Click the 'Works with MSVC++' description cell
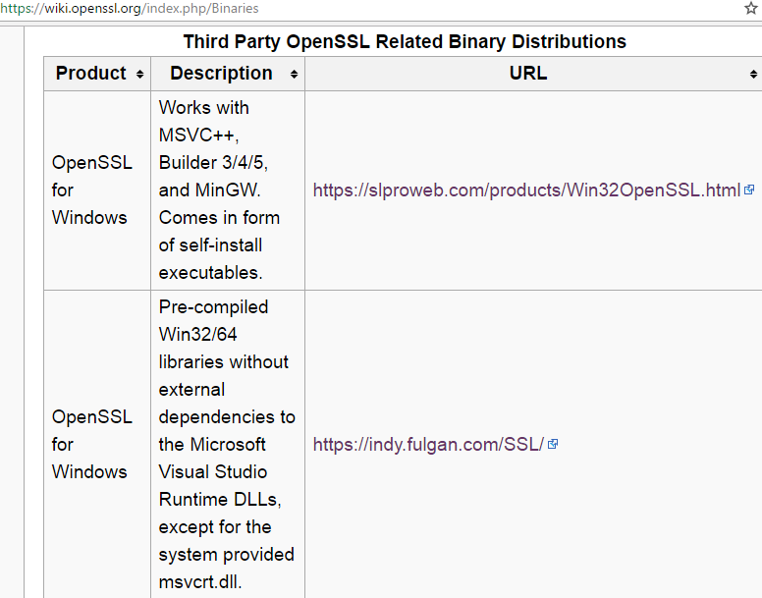 pyautogui.click(x=228, y=190)
